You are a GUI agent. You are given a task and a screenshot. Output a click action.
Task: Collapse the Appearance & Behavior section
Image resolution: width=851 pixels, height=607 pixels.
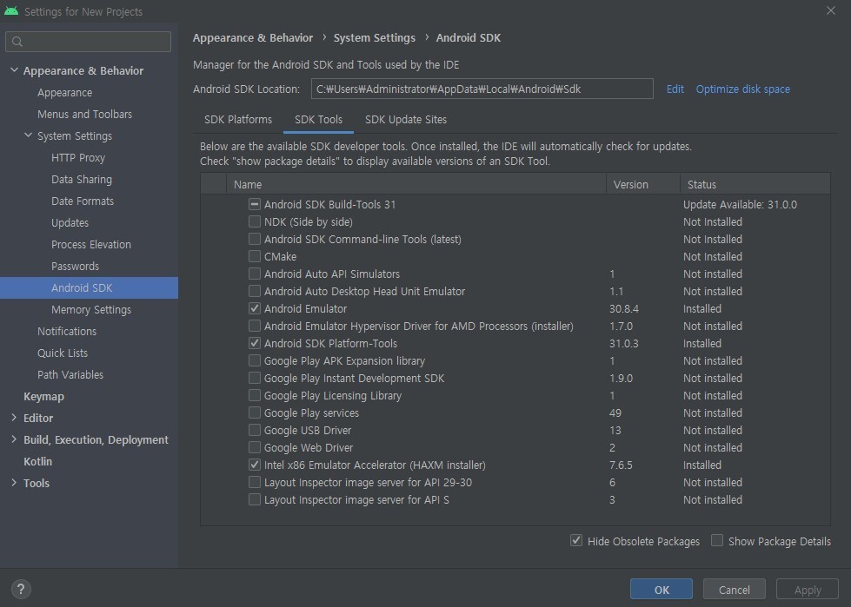click(x=14, y=70)
